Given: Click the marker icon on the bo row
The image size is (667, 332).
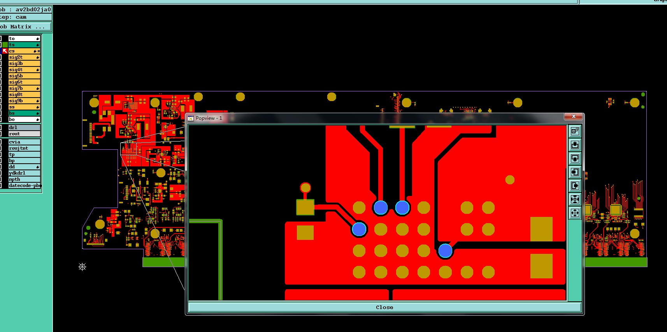Looking at the screenshot, I should (38, 119).
